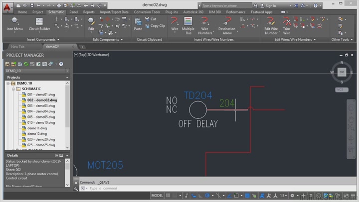Toggle ortho mode in status bar
This screenshot has height=202, width=359.
200,196
